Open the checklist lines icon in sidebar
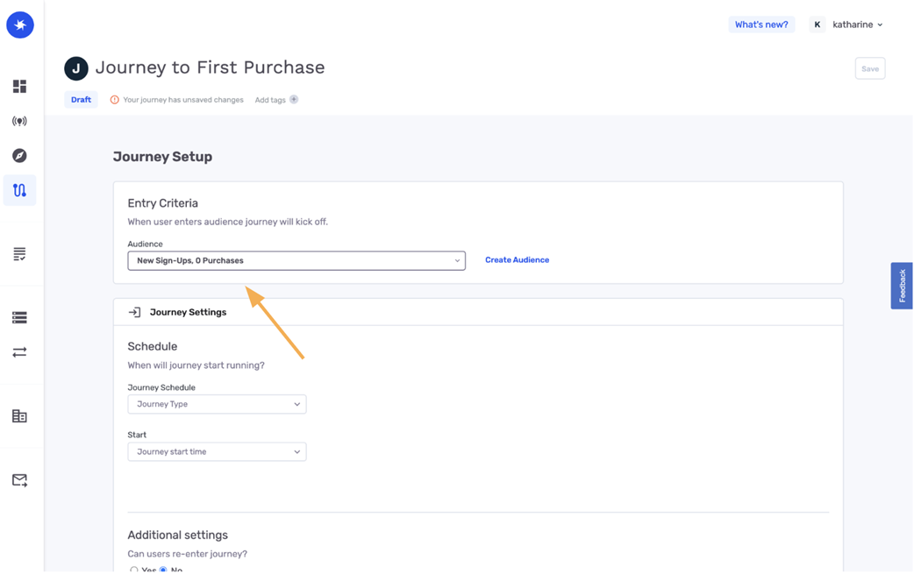The height and width of the screenshot is (574, 914). (20, 254)
